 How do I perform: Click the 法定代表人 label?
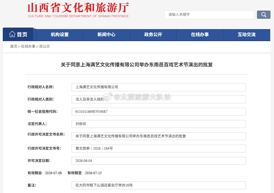37,124
